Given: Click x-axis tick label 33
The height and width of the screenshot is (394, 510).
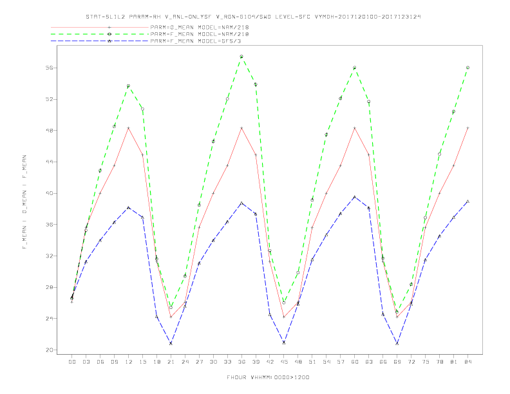Looking at the screenshot, I should [x=227, y=362].
